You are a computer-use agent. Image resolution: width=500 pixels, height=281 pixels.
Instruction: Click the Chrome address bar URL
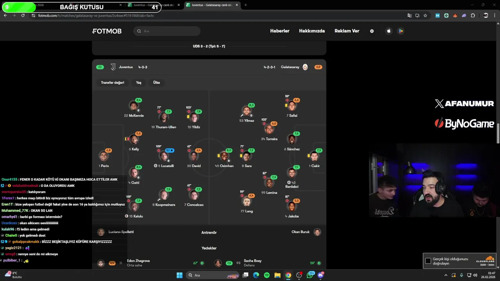96,16
